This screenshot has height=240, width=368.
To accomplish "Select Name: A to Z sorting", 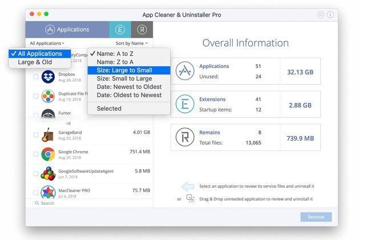I will click(x=129, y=54).
